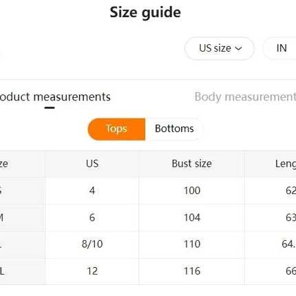Viewport: 296px width, 296px height.
Task: Click the bust size 100 cell
Action: pos(191,191)
